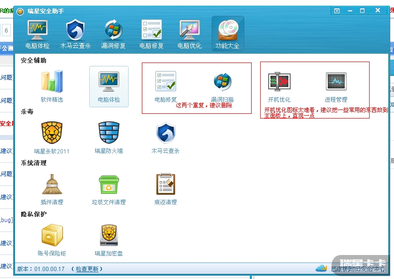The height and width of the screenshot is (279, 394).
Task: Launch 软件精选 bar chart icon
Action: coord(52,86)
